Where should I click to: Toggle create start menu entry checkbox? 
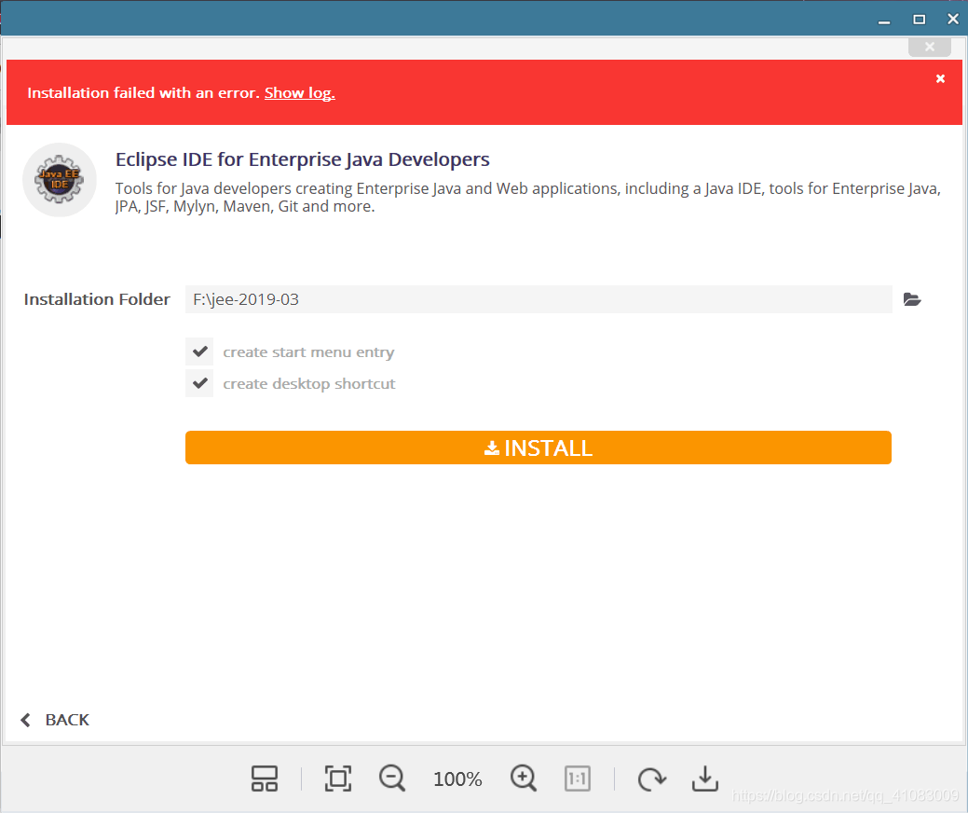(199, 351)
